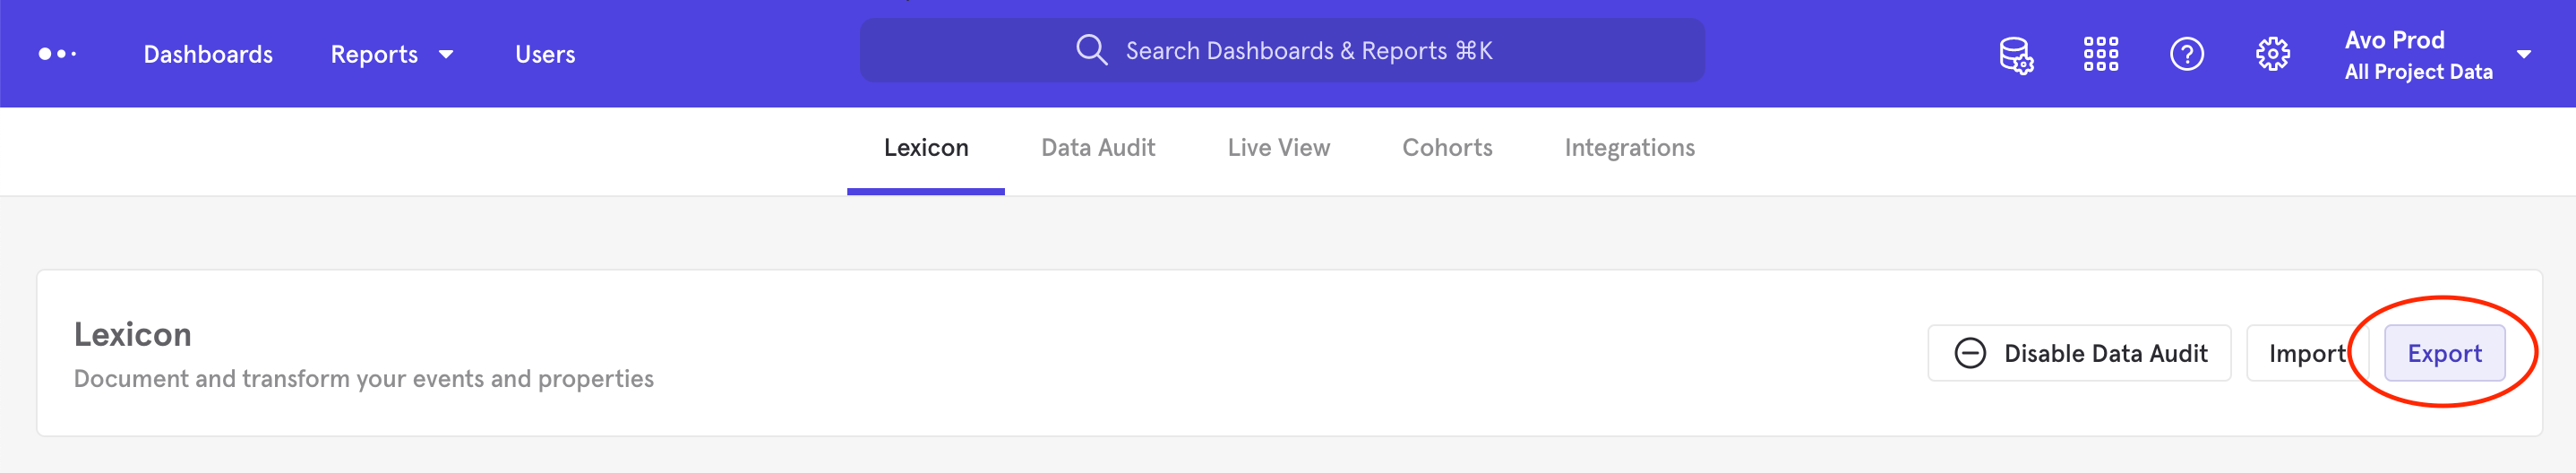Open the apps grid icon
This screenshot has height=473, width=2576.
tap(2100, 54)
